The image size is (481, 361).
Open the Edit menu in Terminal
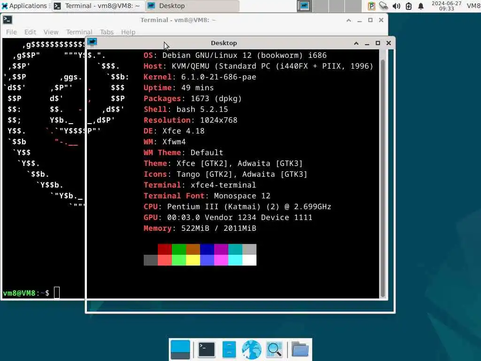pyautogui.click(x=30, y=32)
